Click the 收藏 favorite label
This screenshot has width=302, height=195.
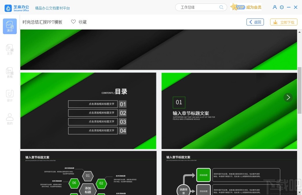[83, 22]
